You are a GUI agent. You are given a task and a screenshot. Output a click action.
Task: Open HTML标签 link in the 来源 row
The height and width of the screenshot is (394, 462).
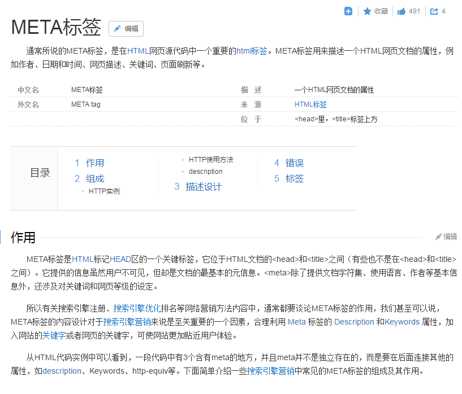pos(310,104)
